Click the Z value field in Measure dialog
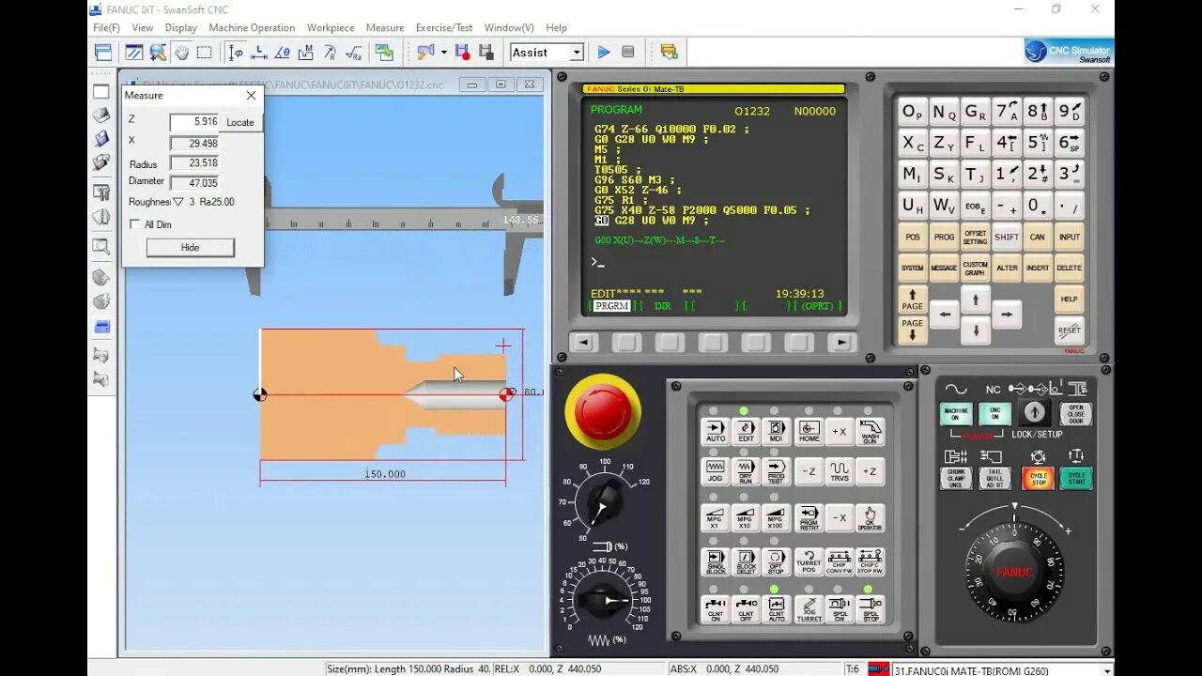 click(194, 122)
